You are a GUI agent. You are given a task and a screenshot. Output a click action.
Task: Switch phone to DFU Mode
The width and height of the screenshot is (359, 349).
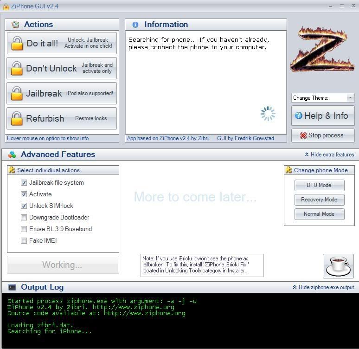(x=319, y=185)
